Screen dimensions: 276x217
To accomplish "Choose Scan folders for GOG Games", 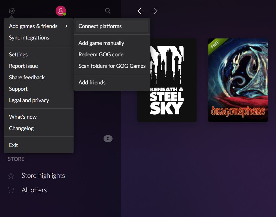I will [112, 66].
